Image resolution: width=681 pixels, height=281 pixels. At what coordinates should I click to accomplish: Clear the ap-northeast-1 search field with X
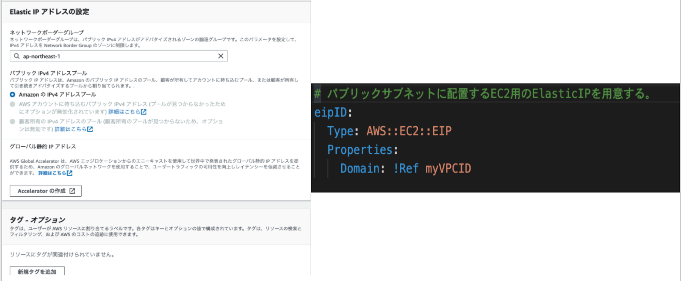click(221, 56)
